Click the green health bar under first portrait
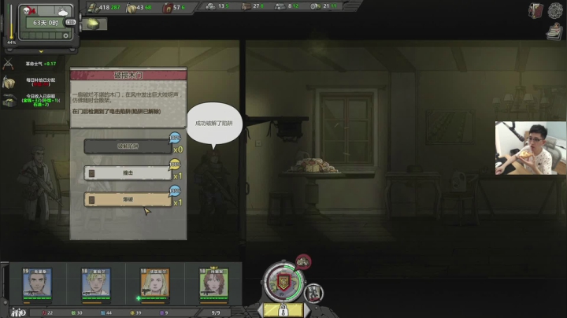 [x=37, y=298]
